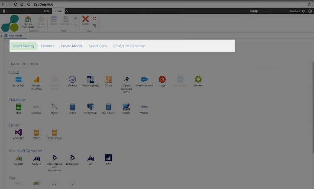This screenshot has height=189, width=314.
Task: Switch to the SOLUTION tab
Action: coord(30,64)
